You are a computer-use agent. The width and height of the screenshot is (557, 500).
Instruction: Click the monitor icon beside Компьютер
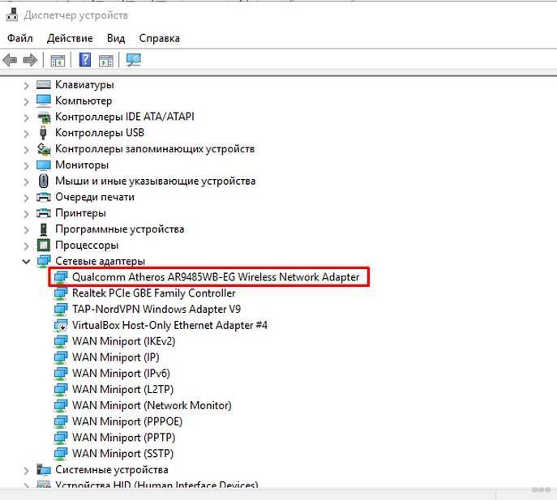click(x=44, y=100)
